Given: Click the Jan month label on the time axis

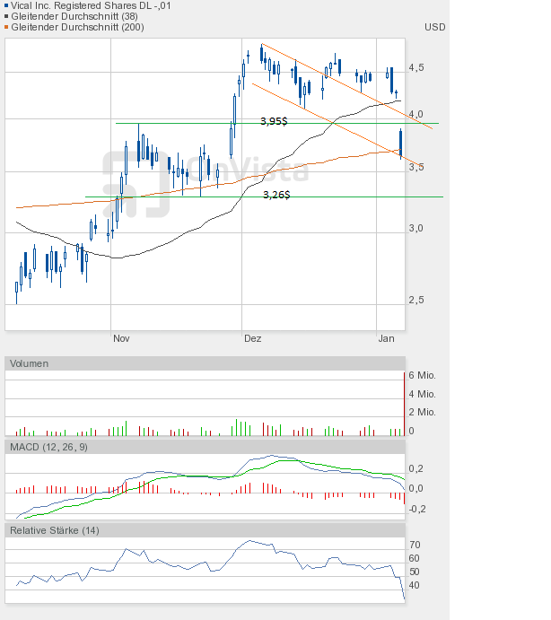Looking at the screenshot, I should click(386, 338).
